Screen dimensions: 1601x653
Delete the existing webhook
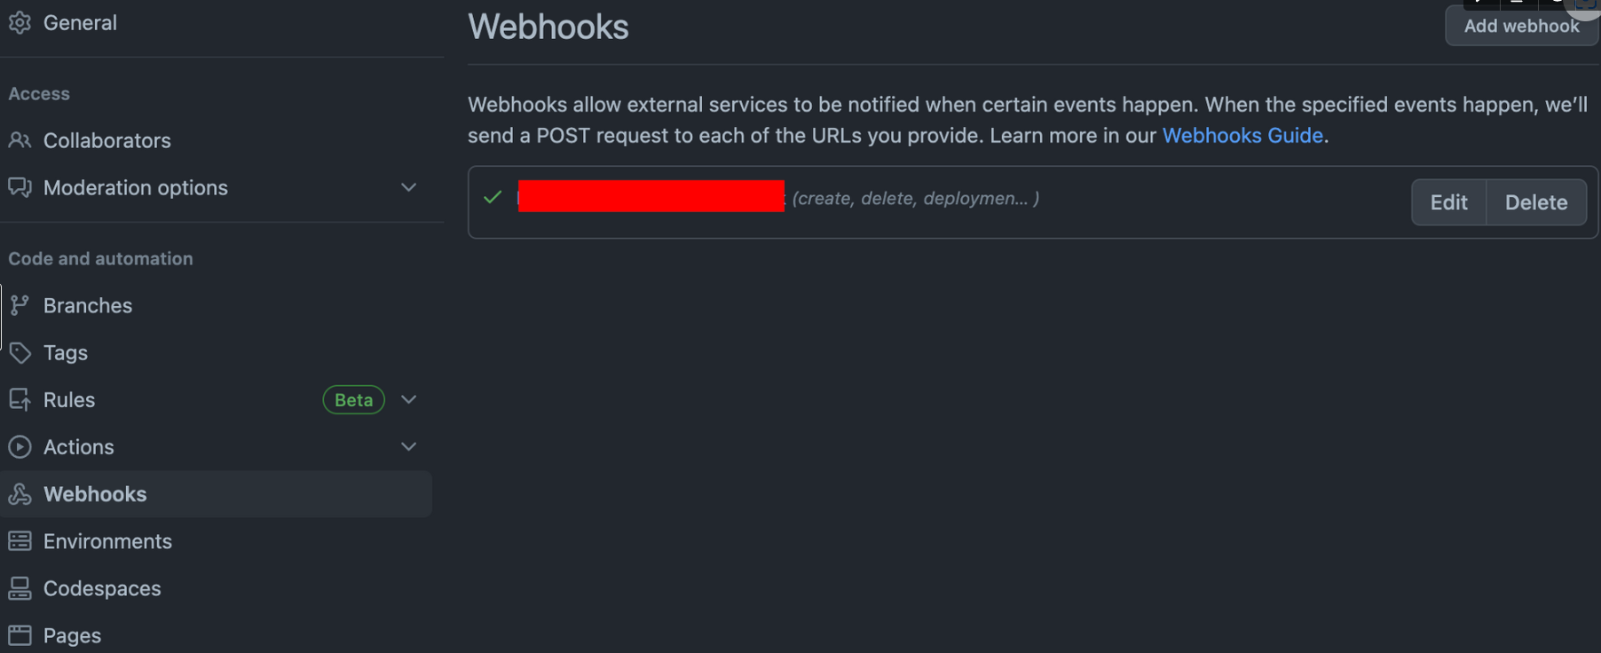point(1536,202)
